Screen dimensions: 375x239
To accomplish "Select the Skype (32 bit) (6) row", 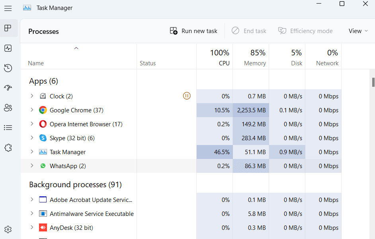I will point(181,138).
